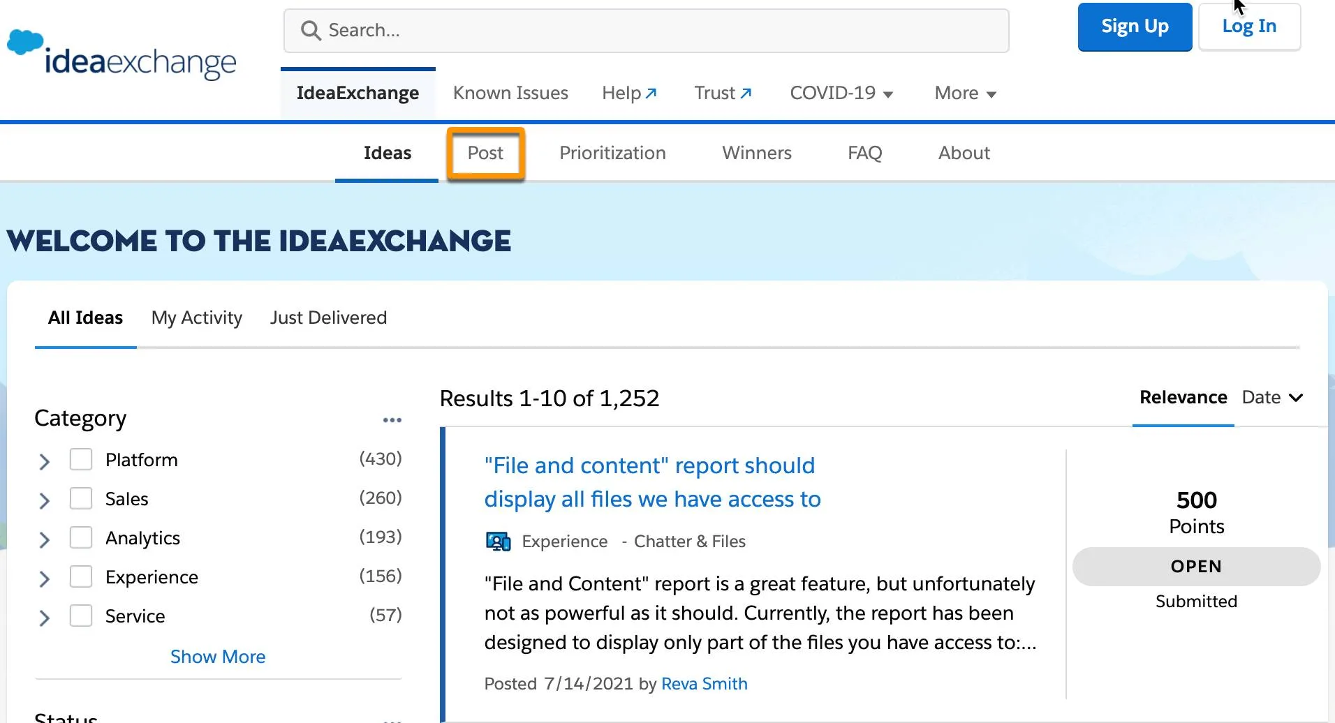Click the Sales category label
1335x723 pixels.
pyautogui.click(x=126, y=499)
